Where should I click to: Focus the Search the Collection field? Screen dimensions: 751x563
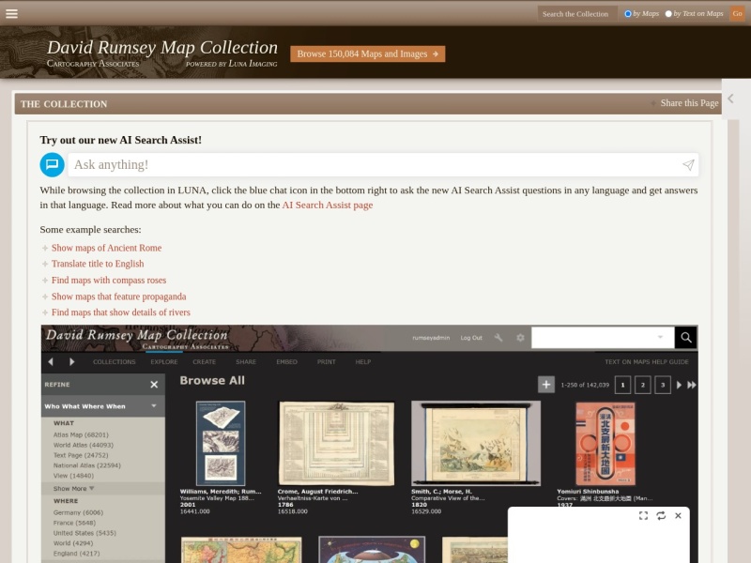577,13
